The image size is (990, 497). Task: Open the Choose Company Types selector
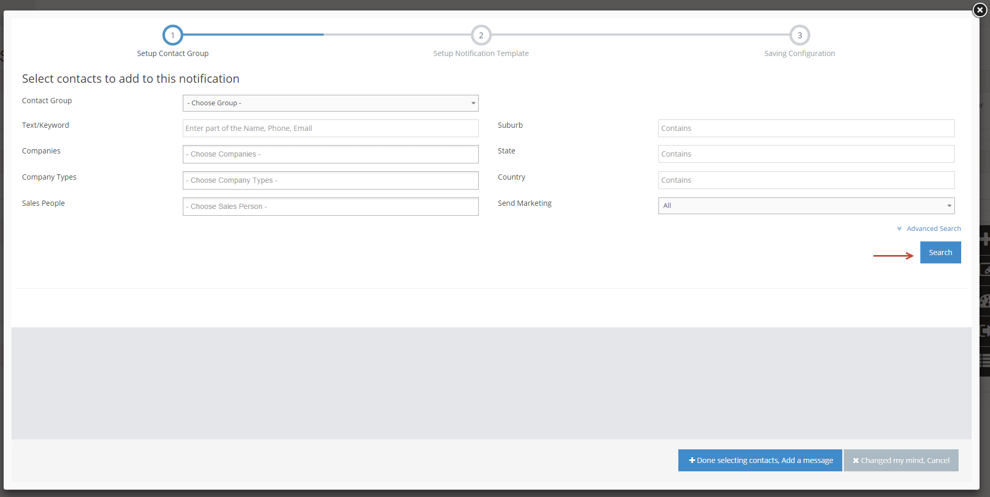pyautogui.click(x=331, y=180)
